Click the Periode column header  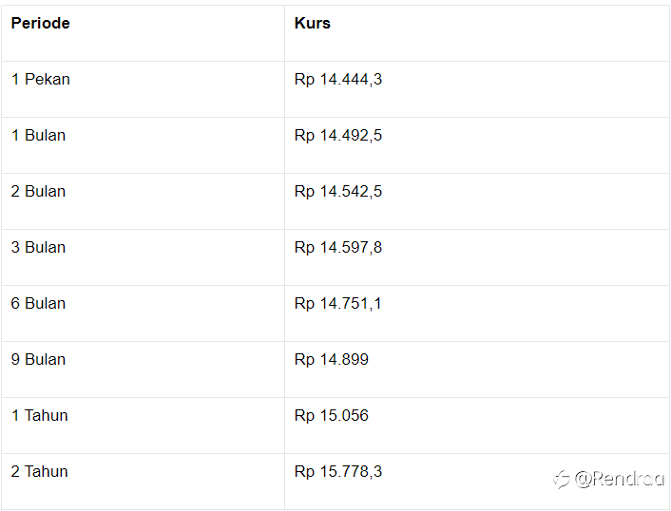pos(40,23)
